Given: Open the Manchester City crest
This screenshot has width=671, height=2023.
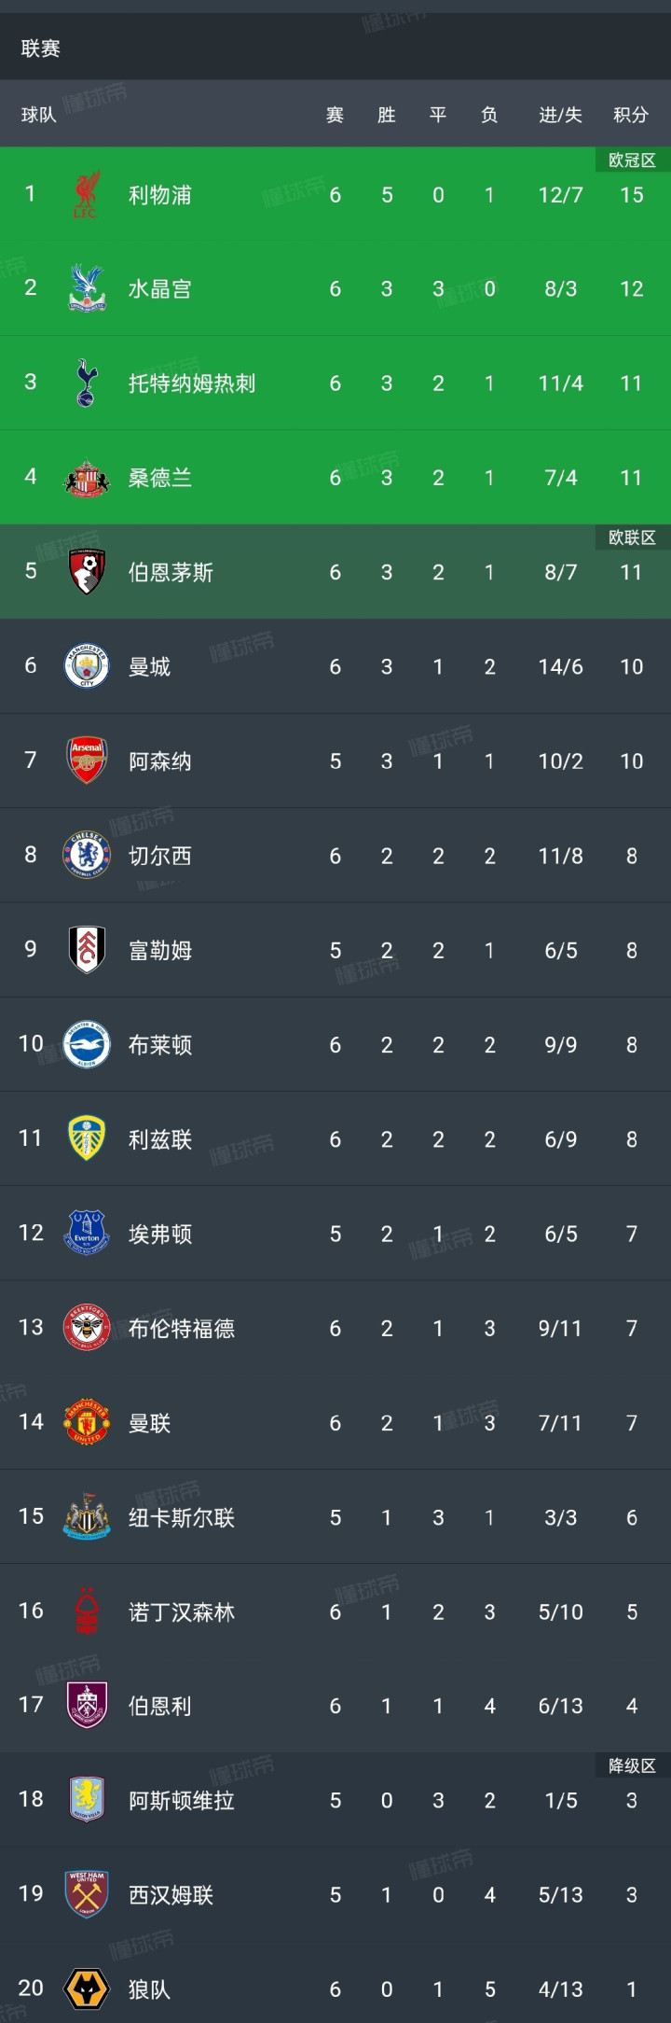Looking at the screenshot, I should [86, 666].
